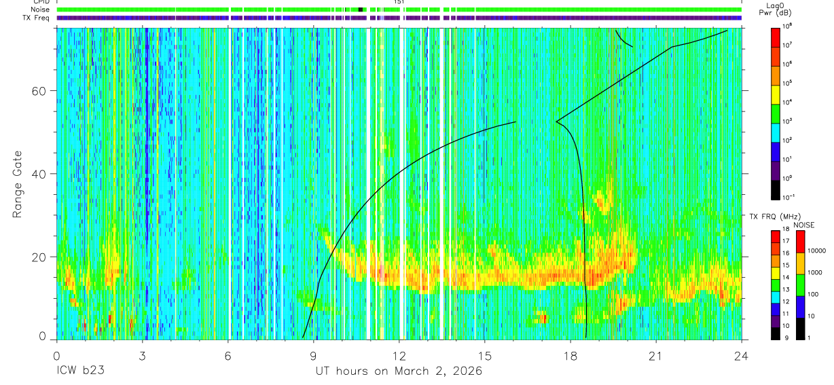The width and height of the screenshot is (834, 385).
Task: Click the '10000' label on the NOISE colorbar
Action: pyautogui.click(x=817, y=251)
